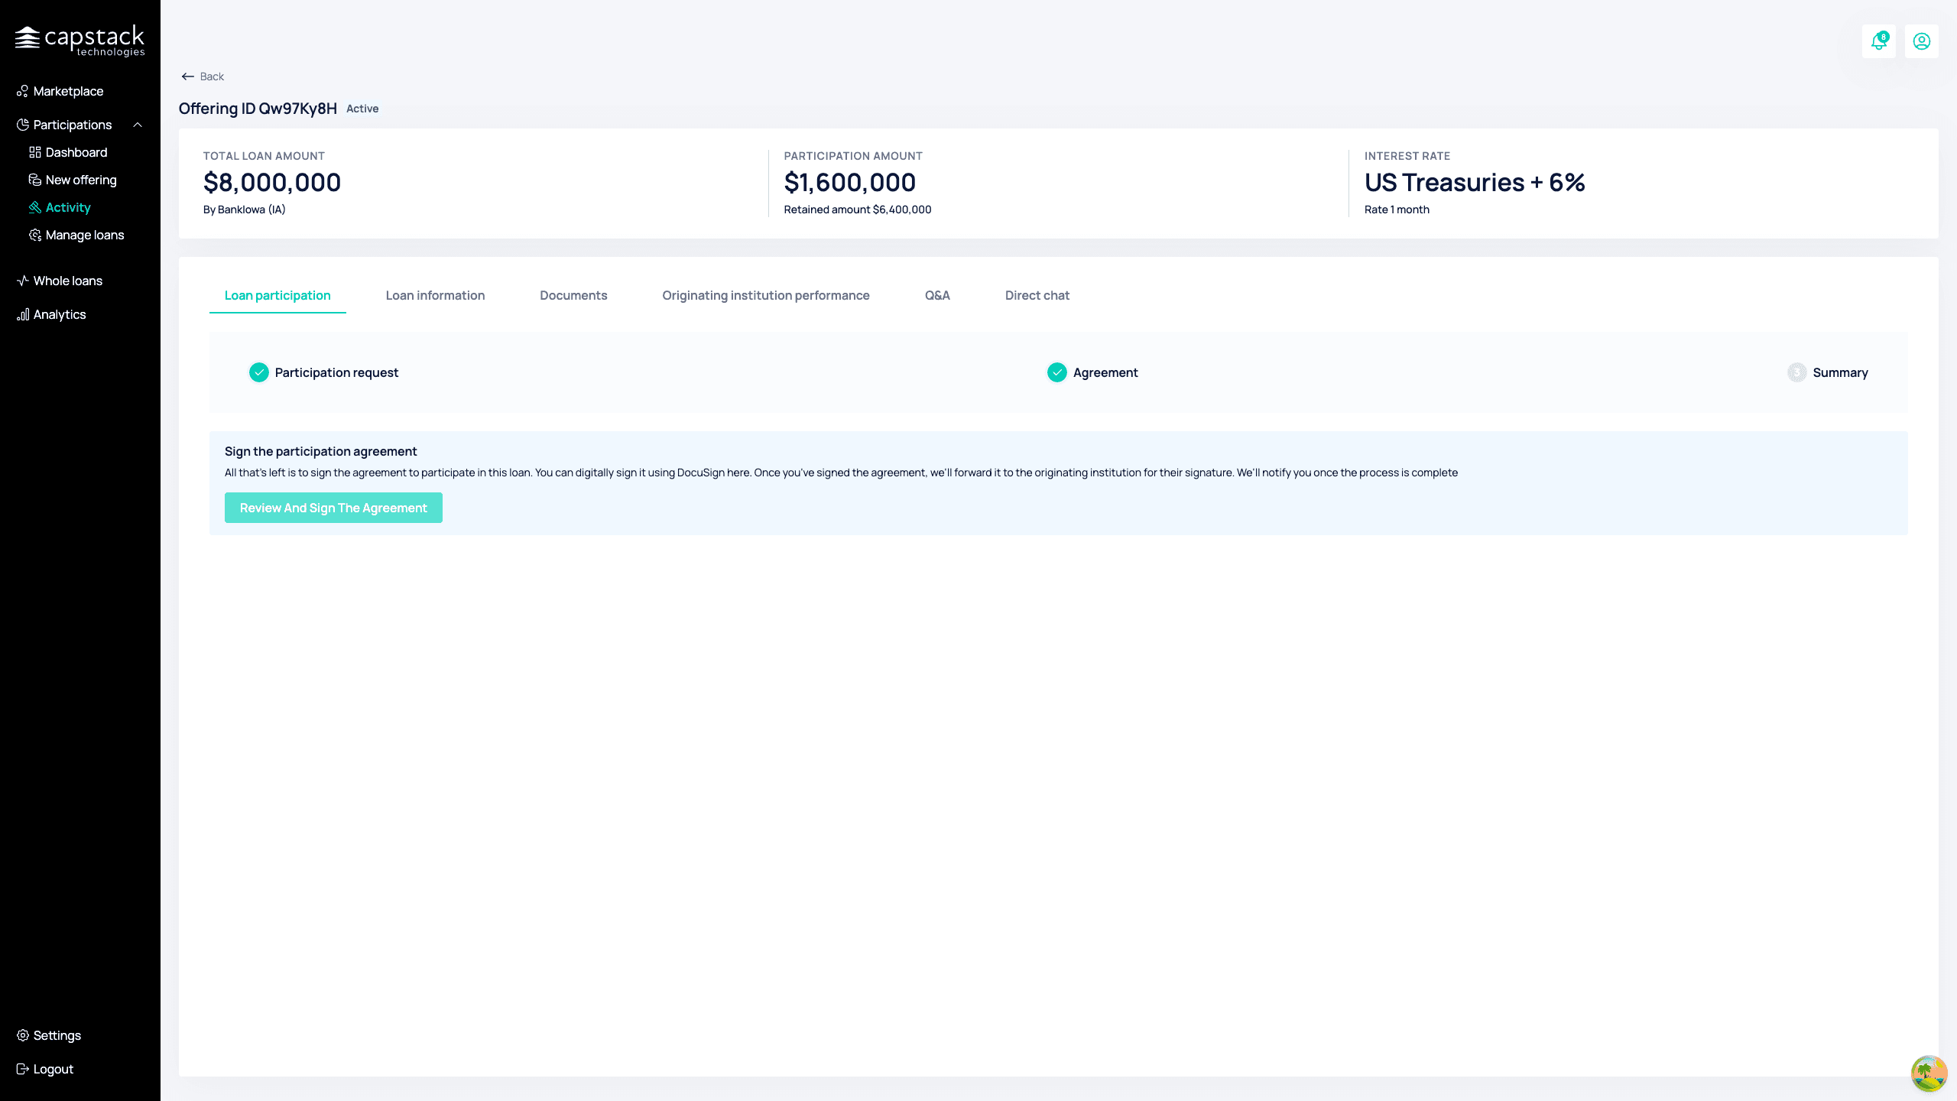Click US Treasuries + 6% rate
Screen dimensions: 1957x1101
click(x=1475, y=183)
